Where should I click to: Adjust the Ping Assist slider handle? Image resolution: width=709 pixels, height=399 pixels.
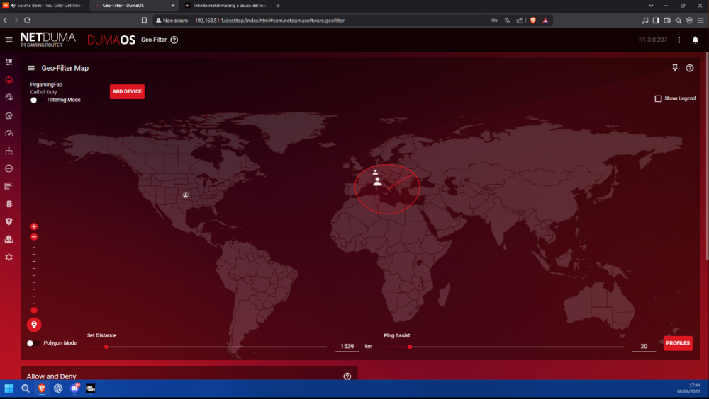point(410,347)
